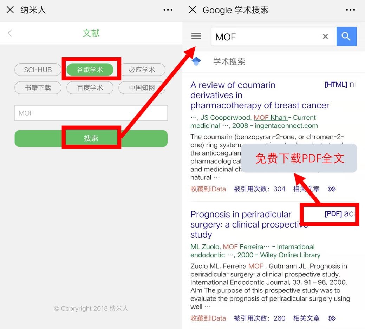Click the Wiley Online Library source text
The width and height of the screenshot is (365, 329).
pyautogui.click(x=290, y=255)
